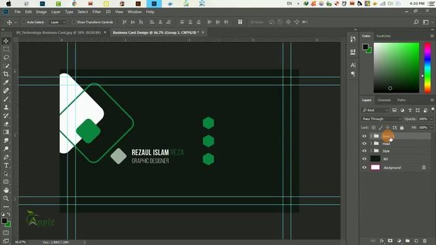Click the BG layer thumbnail

click(375, 159)
